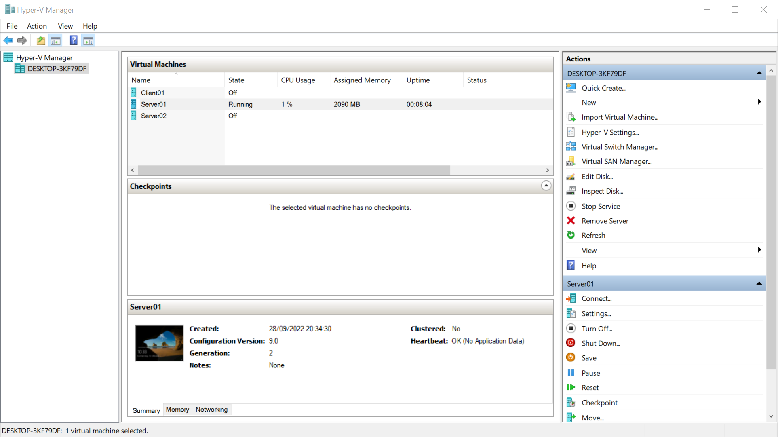Click the red X Remove Server icon
The image size is (778, 437).
(x=571, y=220)
